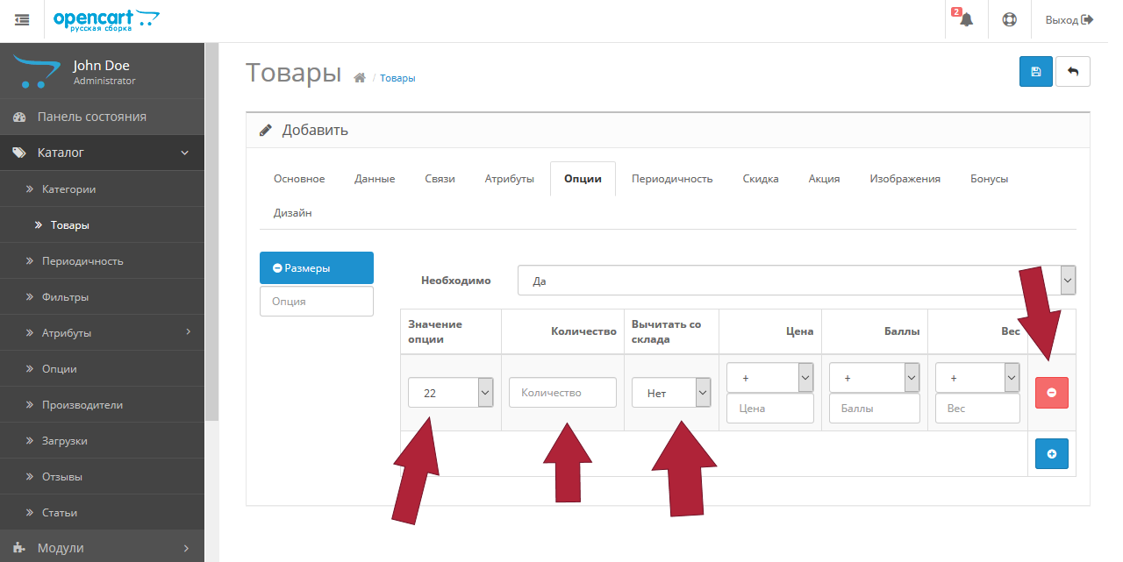Open Опции in sidebar

point(102,368)
